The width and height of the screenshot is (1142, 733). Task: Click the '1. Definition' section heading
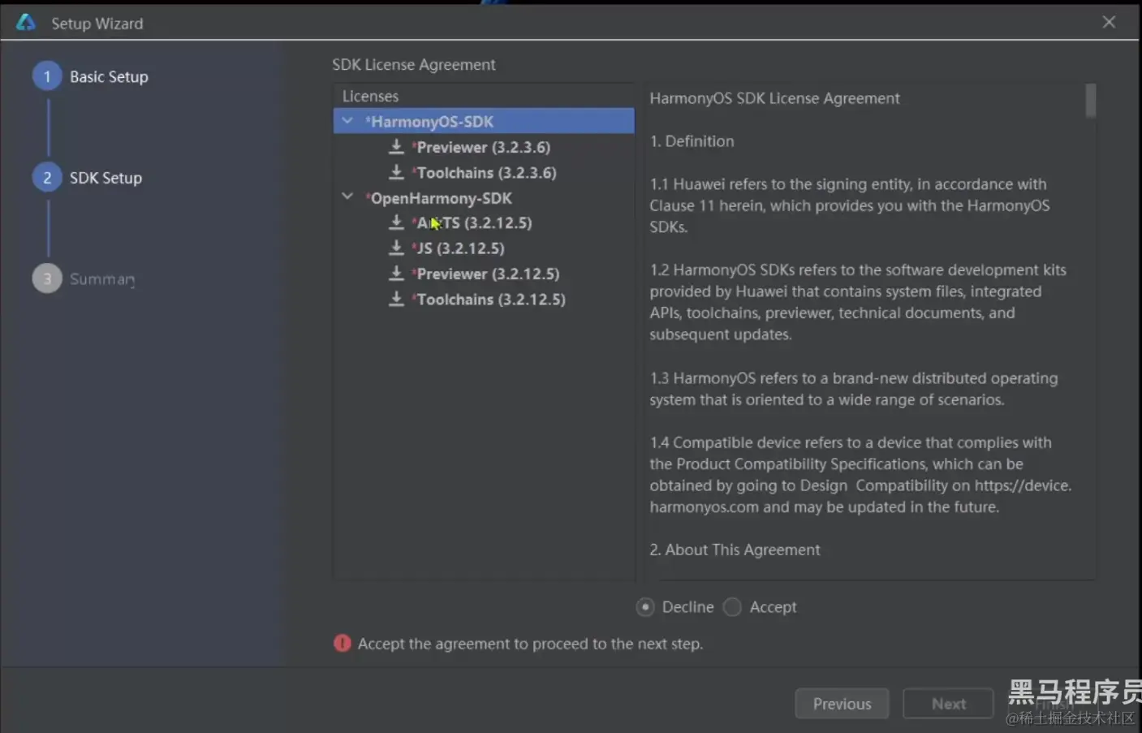coord(692,141)
